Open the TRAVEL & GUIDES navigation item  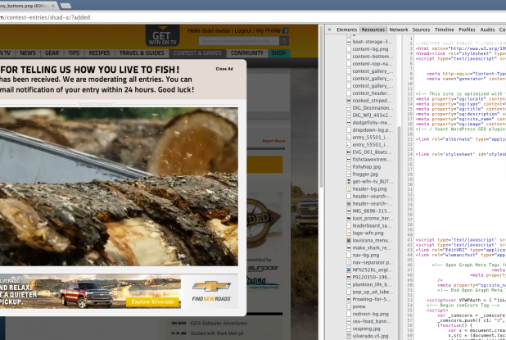142,53
